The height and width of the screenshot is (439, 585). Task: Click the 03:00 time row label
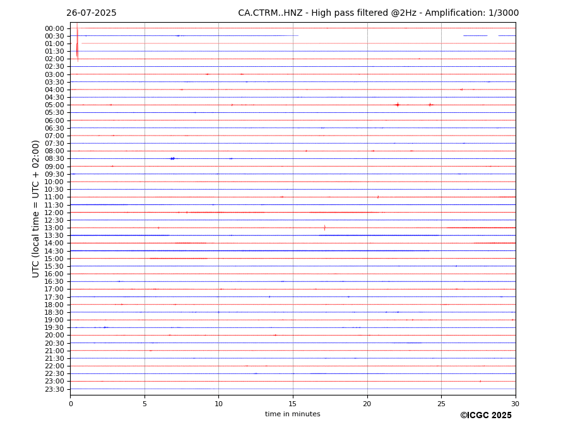tap(54, 74)
